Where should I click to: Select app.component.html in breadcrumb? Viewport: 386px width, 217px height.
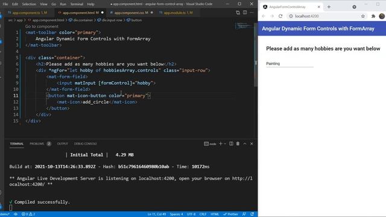48,20
